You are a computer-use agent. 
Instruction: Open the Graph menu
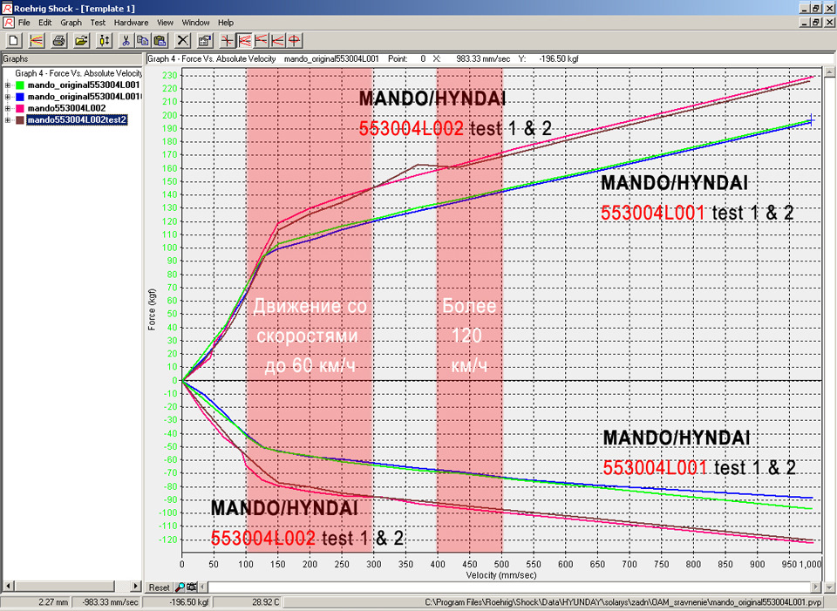pos(71,23)
